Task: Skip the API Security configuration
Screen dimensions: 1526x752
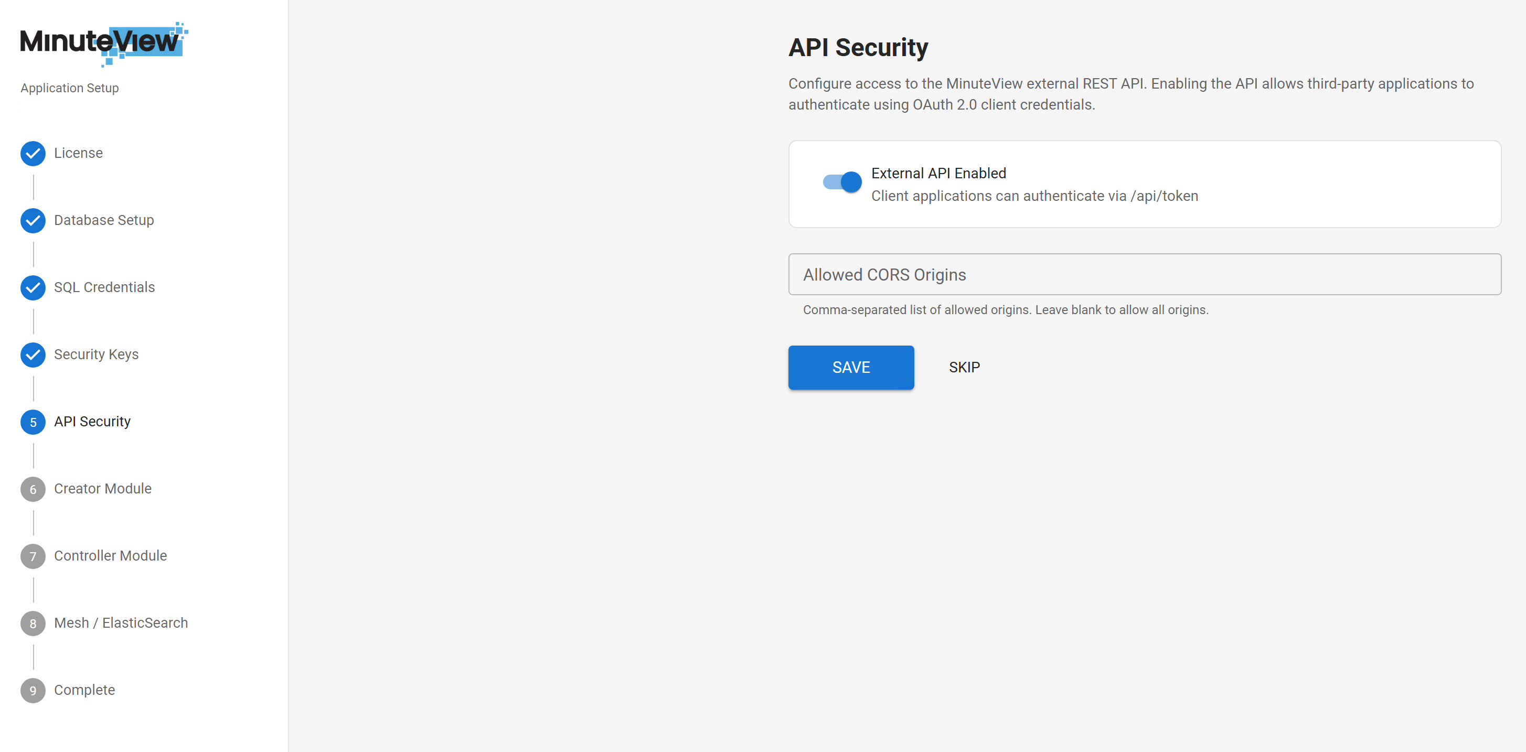Action: click(964, 367)
